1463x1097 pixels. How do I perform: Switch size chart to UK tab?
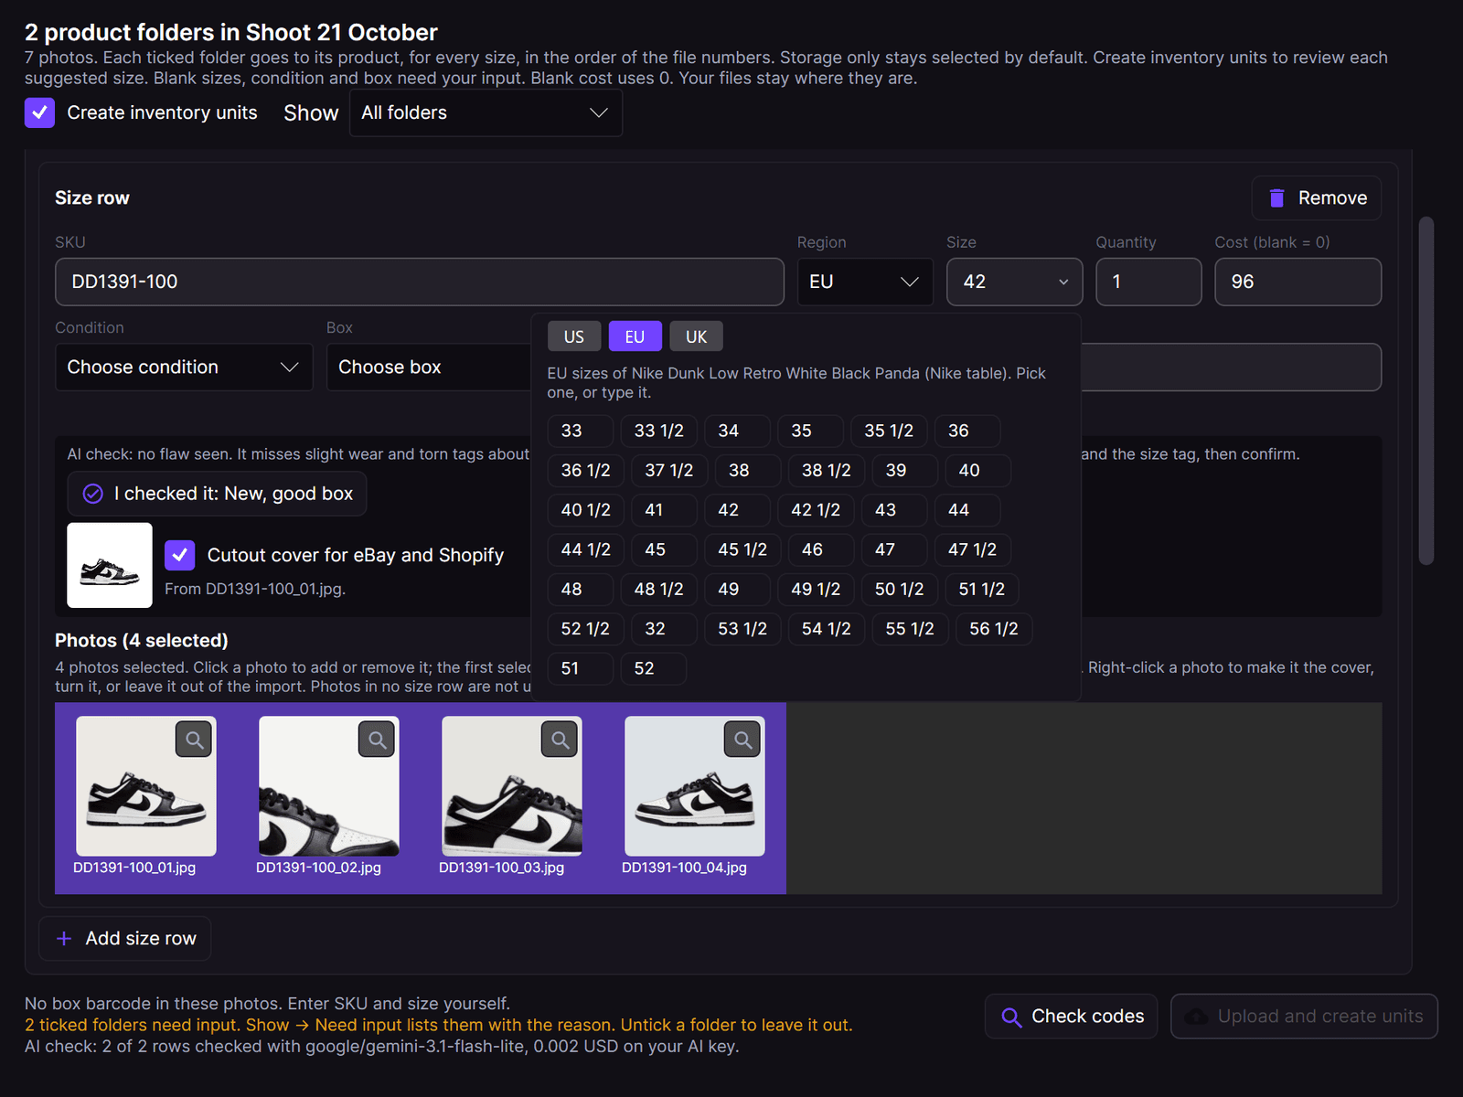point(696,336)
